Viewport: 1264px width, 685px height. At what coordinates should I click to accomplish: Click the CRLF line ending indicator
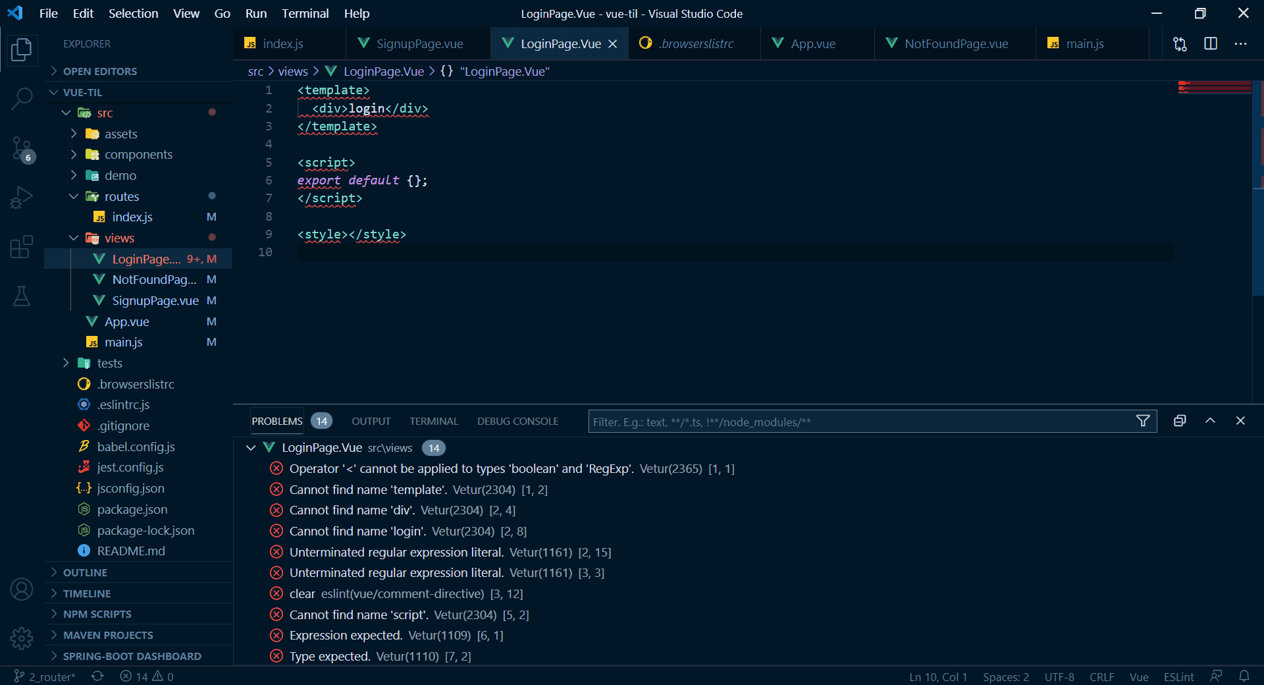pyautogui.click(x=1101, y=676)
